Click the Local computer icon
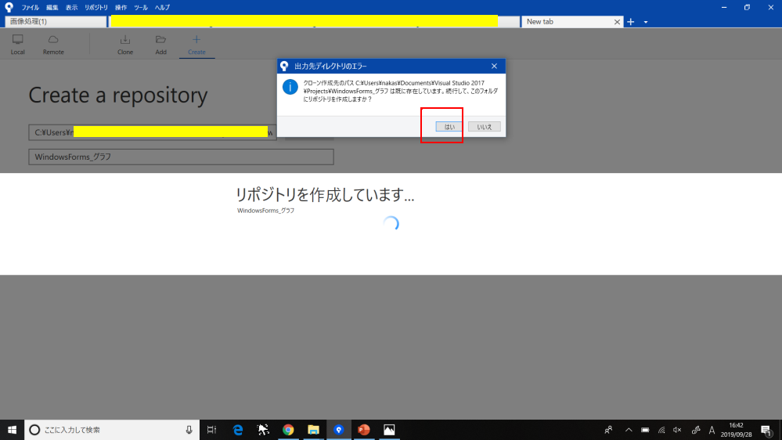This screenshot has width=782, height=440. [x=17, y=39]
